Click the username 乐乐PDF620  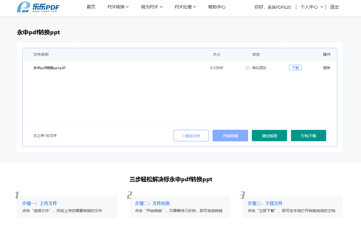pyautogui.click(x=279, y=7)
